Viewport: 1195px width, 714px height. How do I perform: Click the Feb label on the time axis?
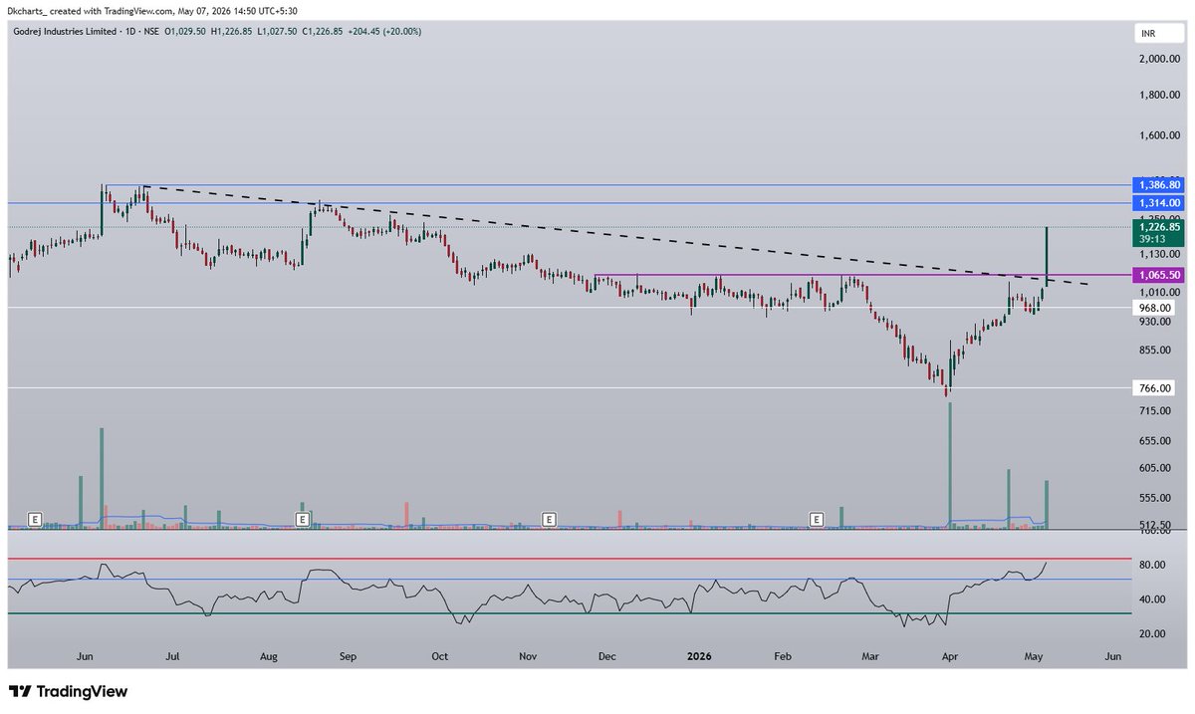tap(783, 657)
